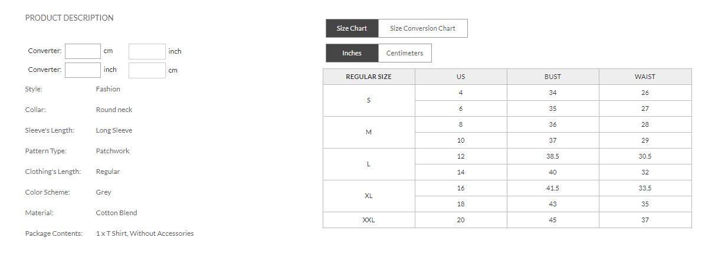
Task: Switch to the Size Chart tab
Action: (x=352, y=28)
